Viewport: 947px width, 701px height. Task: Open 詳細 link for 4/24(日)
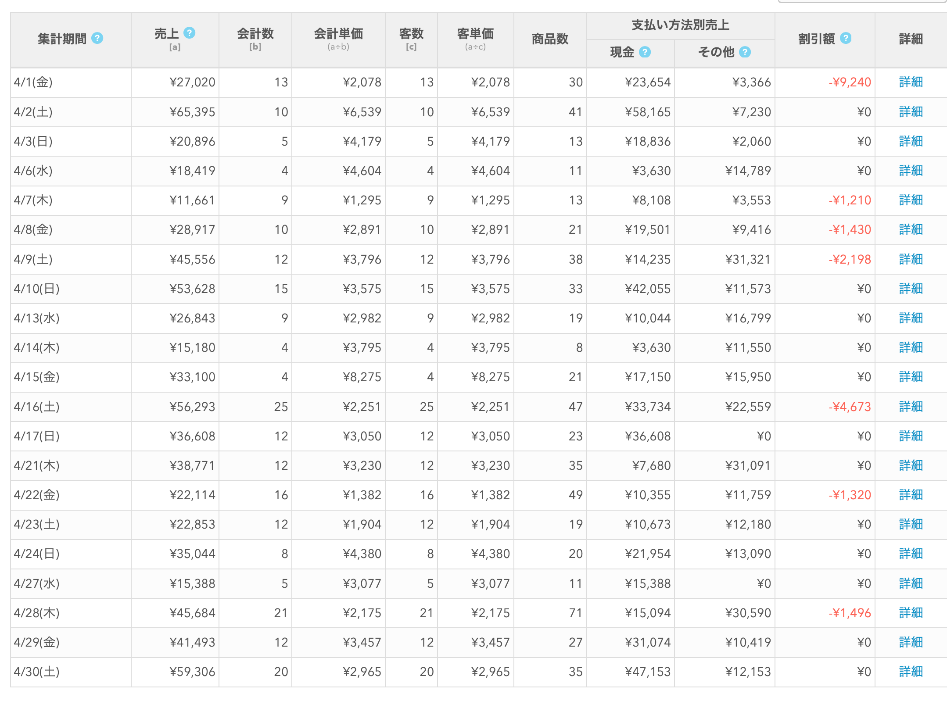point(911,554)
